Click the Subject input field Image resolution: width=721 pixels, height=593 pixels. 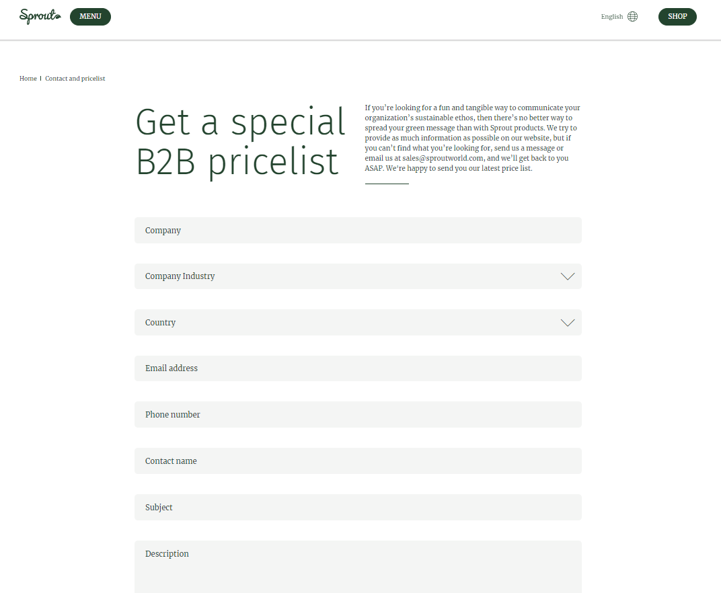click(x=358, y=508)
